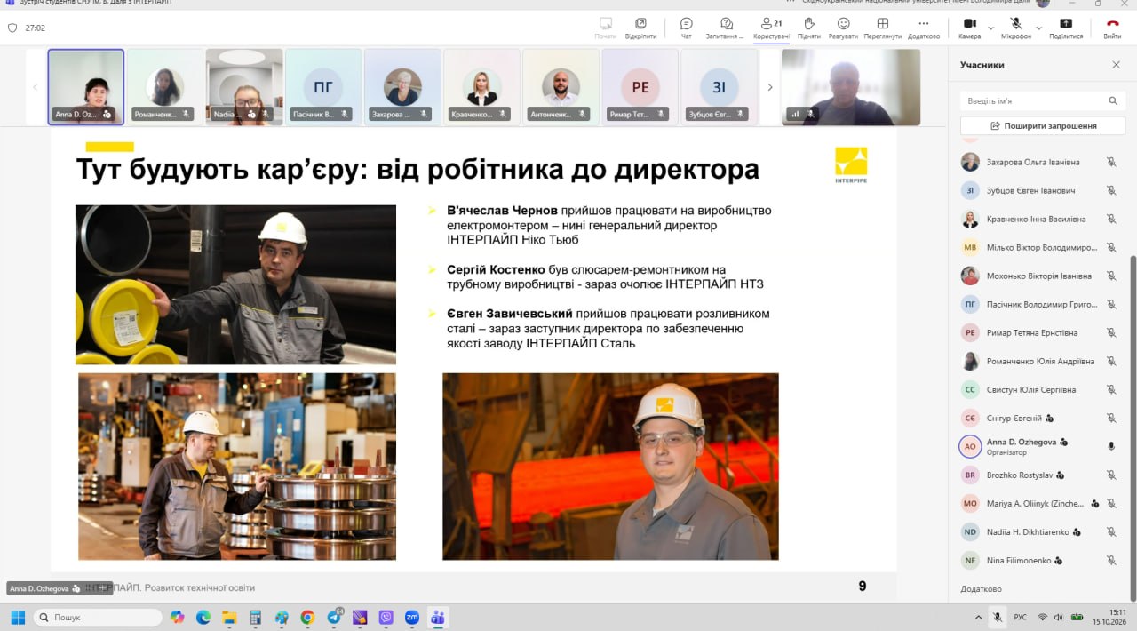The image size is (1137, 631).
Task: Select the Антонченко video tile
Action: point(561,86)
